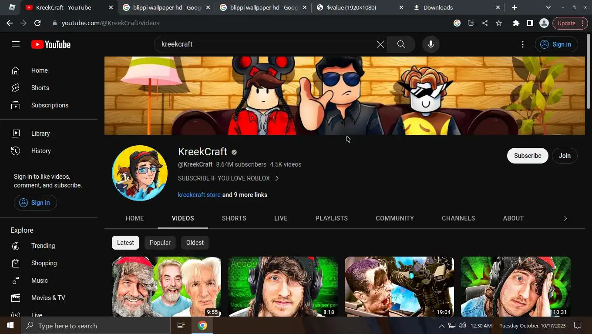Switch to ABOUT tab
The height and width of the screenshot is (334, 592).
(513, 218)
